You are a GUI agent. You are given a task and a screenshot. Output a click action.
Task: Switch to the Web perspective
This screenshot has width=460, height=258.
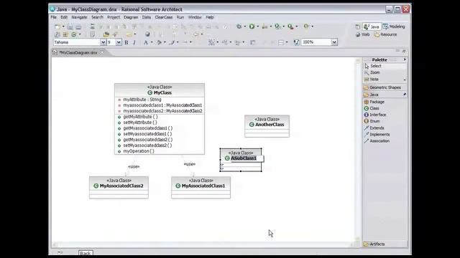[362, 34]
